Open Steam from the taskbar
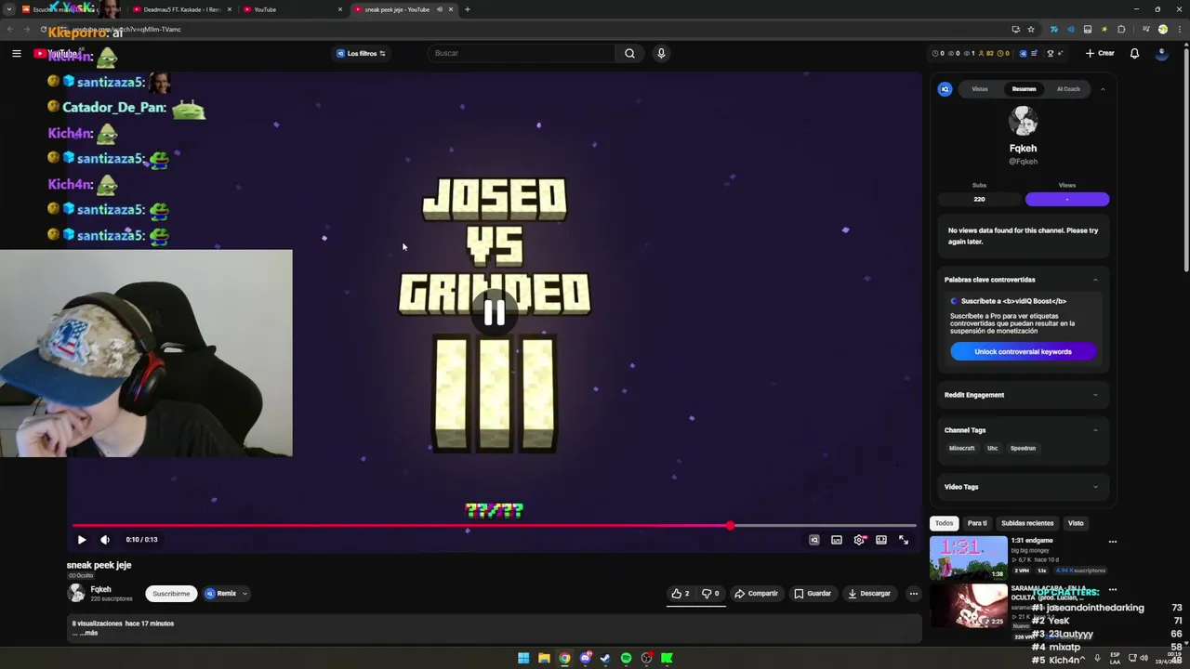Image resolution: width=1190 pixels, height=669 pixels. (605, 658)
